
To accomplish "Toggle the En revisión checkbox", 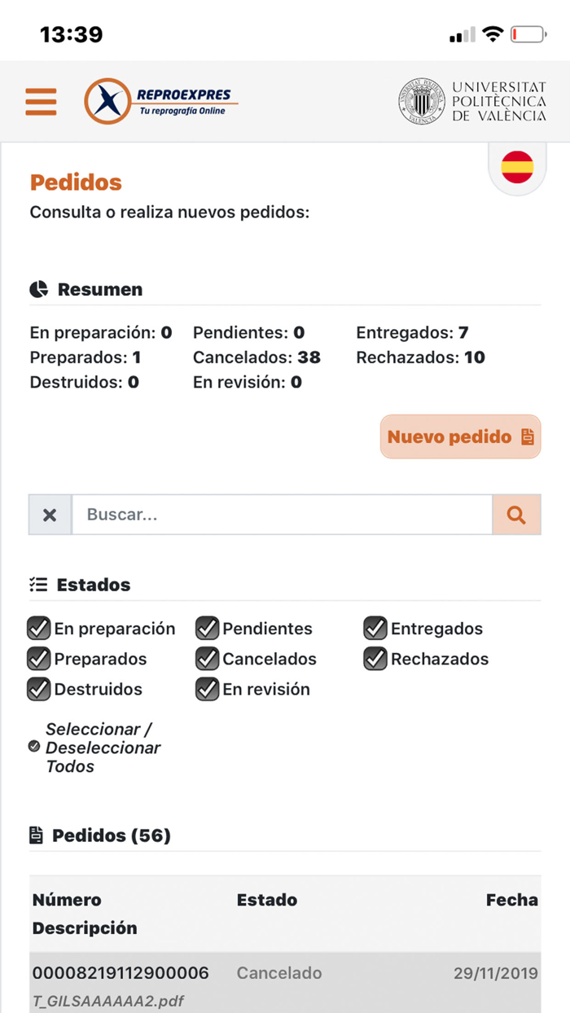I will 208,689.
